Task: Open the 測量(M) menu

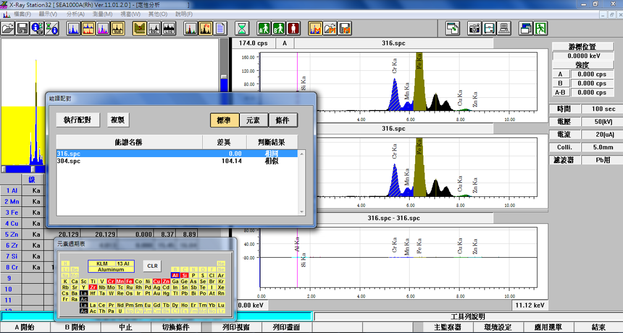Action: pyautogui.click(x=103, y=14)
